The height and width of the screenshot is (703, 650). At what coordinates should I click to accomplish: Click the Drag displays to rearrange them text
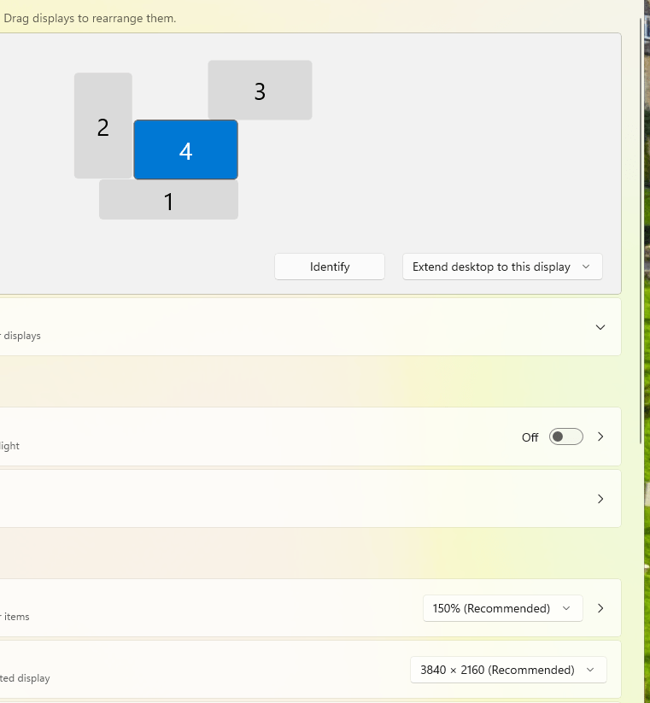[x=90, y=19]
